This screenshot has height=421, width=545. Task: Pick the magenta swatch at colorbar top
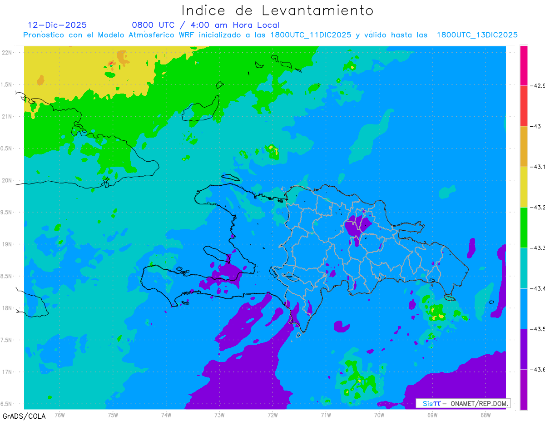pos(524,65)
